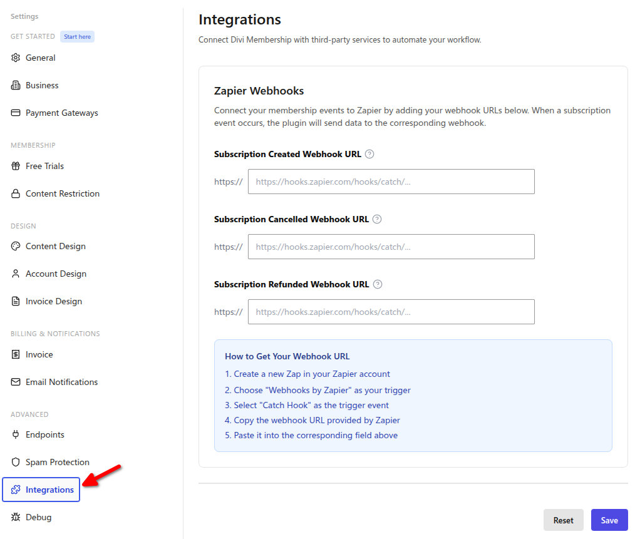Click the 'Subscription Refunded Webhook URL' label

pos(292,284)
